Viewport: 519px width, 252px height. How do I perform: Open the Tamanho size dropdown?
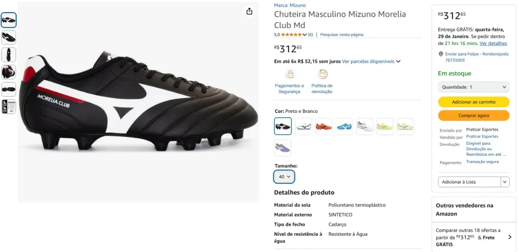click(x=284, y=177)
